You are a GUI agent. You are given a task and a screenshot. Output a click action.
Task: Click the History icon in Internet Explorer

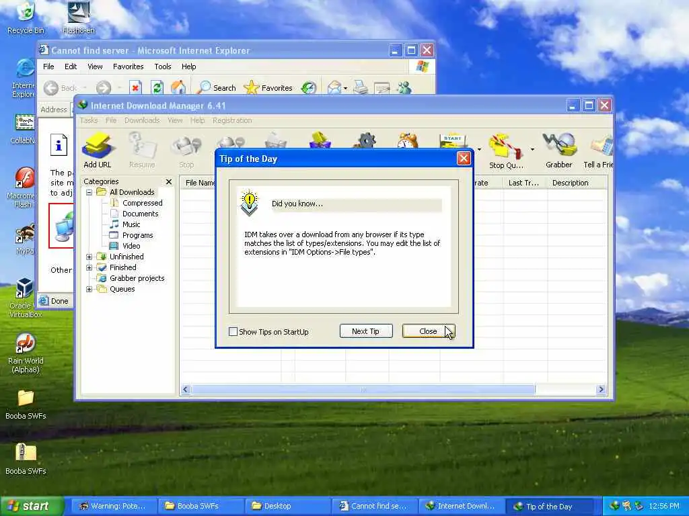[309, 88]
